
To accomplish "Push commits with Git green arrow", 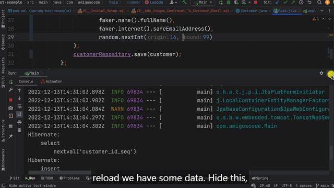I will 293,2.
